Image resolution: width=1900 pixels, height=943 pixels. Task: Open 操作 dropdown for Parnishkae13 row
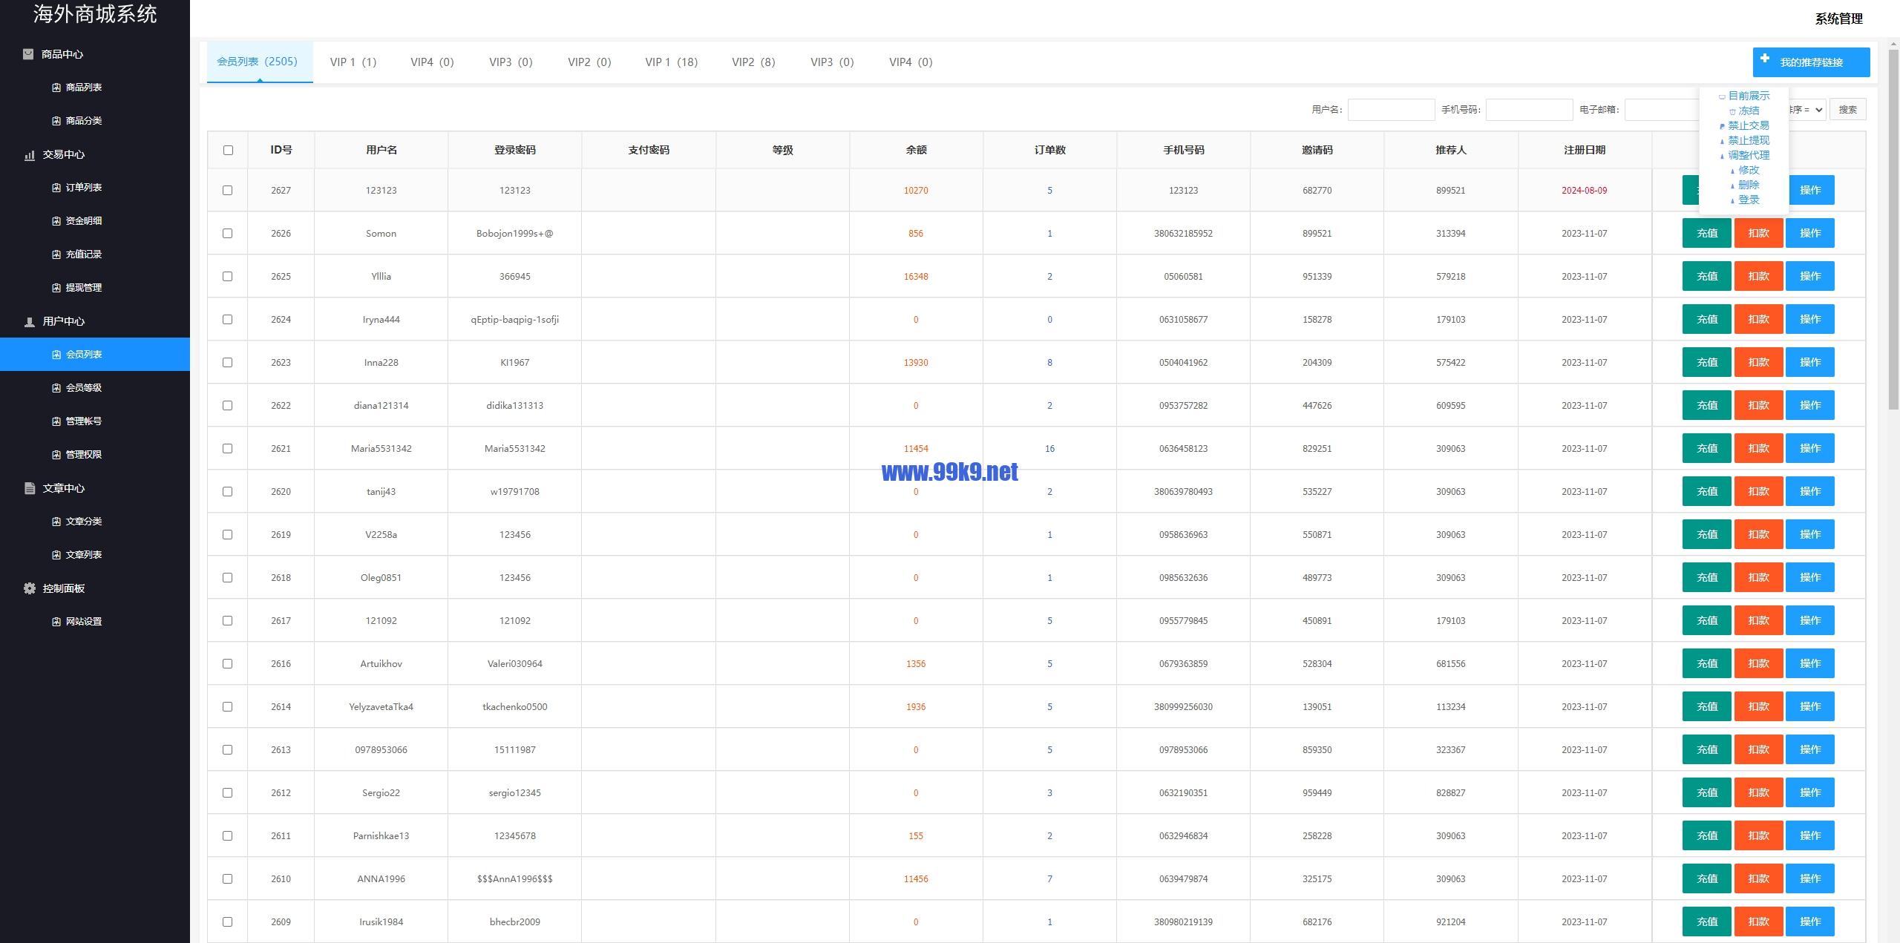tap(1809, 835)
